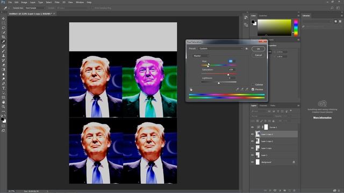Open the Preset dropdown in dialog
Screen dimensions: 344x193
tap(221, 49)
